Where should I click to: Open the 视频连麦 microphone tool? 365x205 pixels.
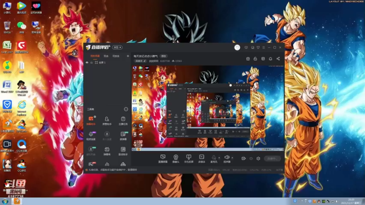click(91, 136)
